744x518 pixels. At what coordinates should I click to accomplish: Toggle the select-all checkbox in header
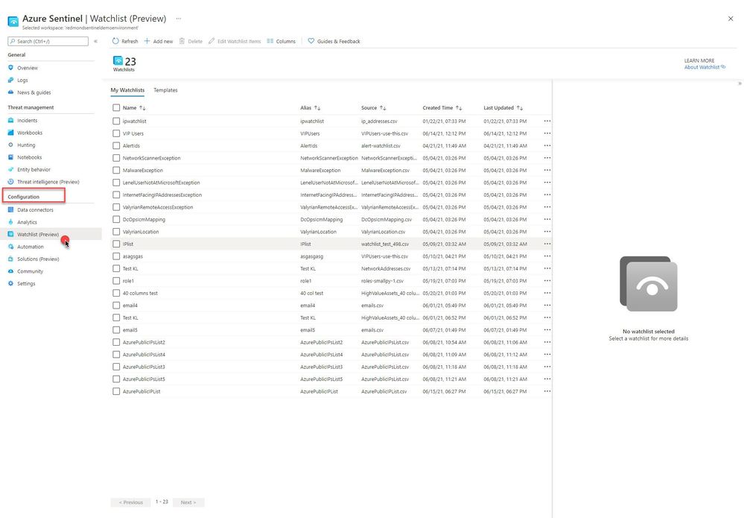116,108
